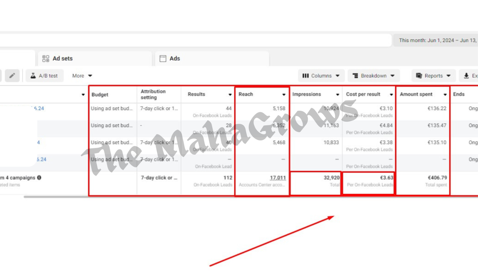Open the Breakdown options menu
The image size is (478, 274).
pyautogui.click(x=373, y=76)
